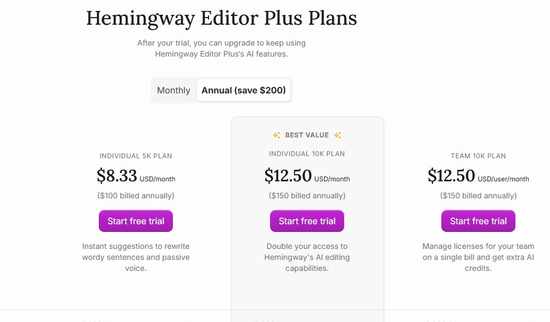
Task: Click the $8.33 USD/month price
Action: point(136,176)
